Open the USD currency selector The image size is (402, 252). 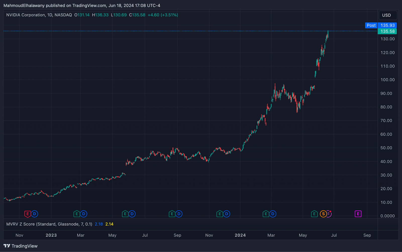coord(388,15)
